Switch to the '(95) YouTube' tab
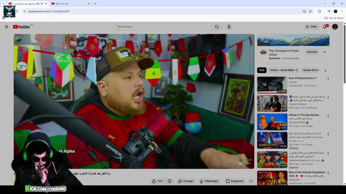 [x=71, y=4]
